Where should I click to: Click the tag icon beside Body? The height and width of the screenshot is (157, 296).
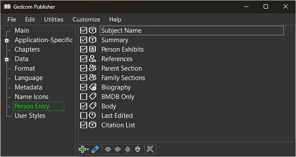pyautogui.click(x=92, y=106)
